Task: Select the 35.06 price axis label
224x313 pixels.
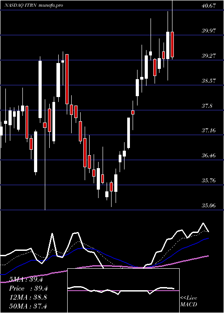Action: (x=209, y=206)
